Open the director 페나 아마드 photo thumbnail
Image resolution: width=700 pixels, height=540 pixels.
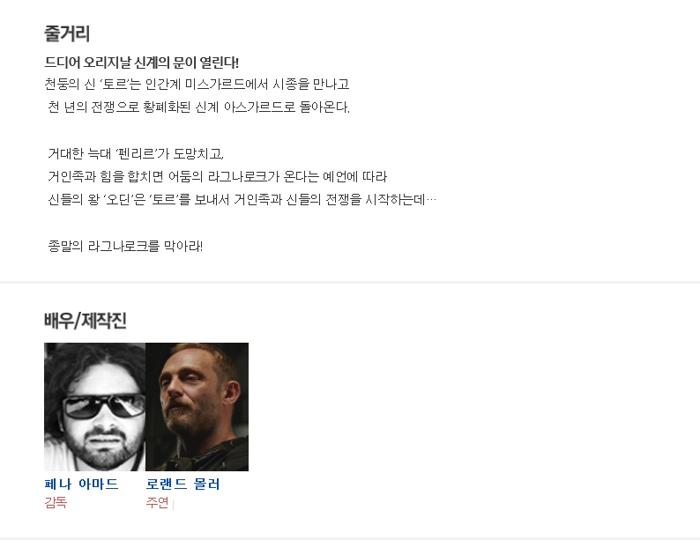coord(94,407)
